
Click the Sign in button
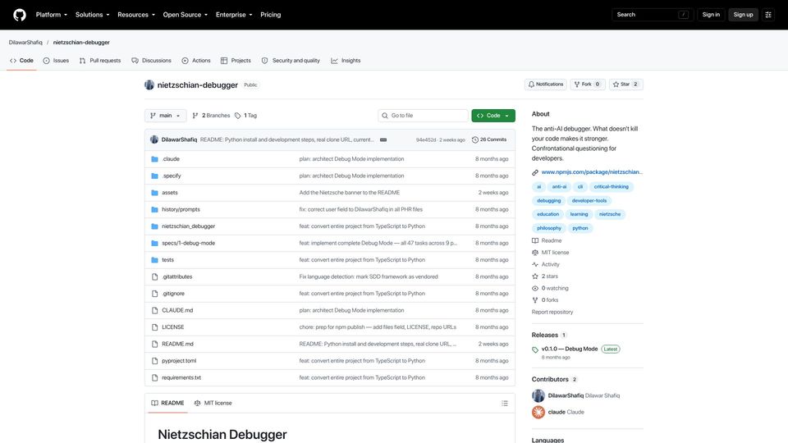tap(711, 15)
